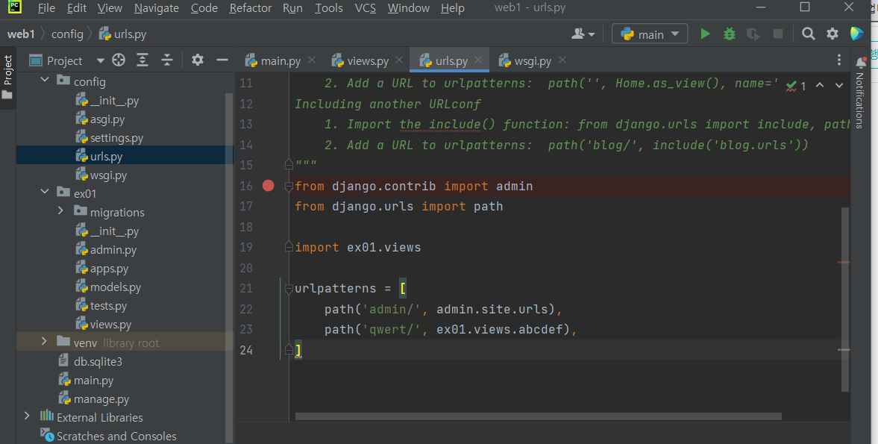
Task: Go to previous highlighted error arrow
Action: [x=820, y=85]
